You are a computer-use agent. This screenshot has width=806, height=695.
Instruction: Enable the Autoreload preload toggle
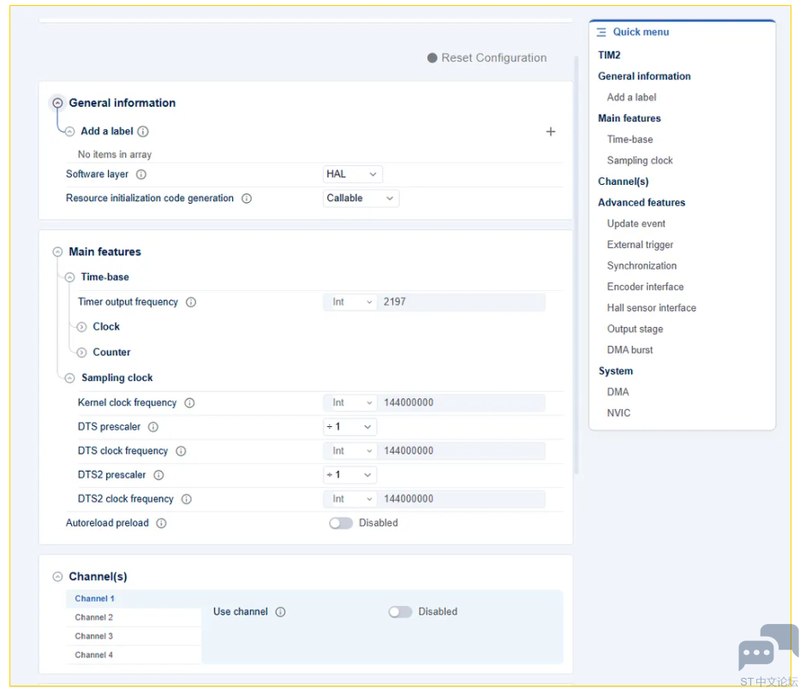[x=341, y=523]
